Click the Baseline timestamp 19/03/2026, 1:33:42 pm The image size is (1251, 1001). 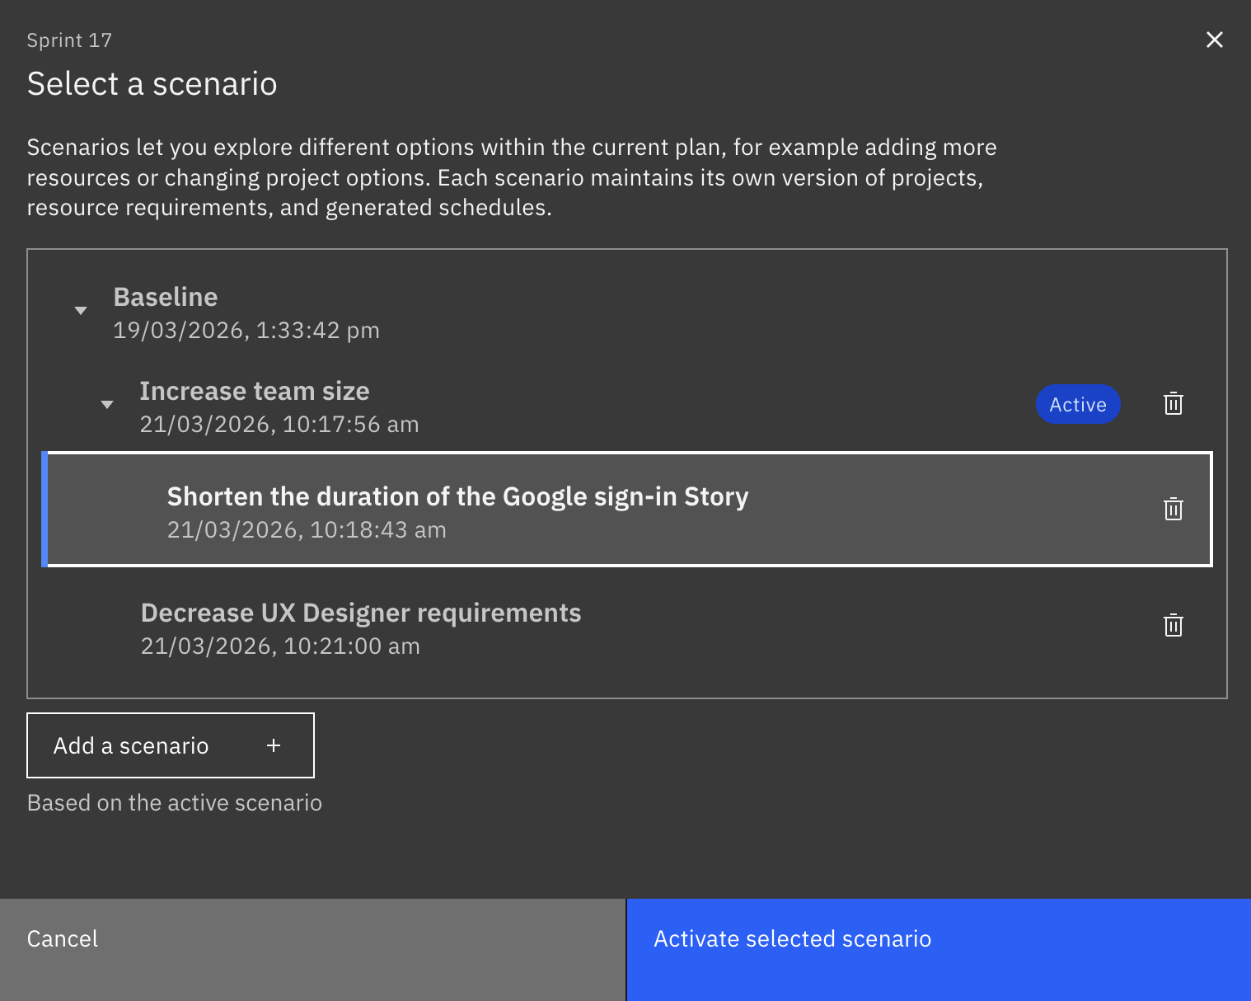246,331
